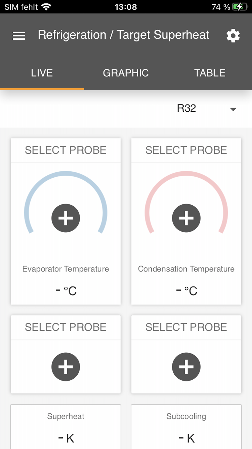Image resolution: width=252 pixels, height=449 pixels.
Task: Tap the battery charging icon
Action: [x=240, y=7]
